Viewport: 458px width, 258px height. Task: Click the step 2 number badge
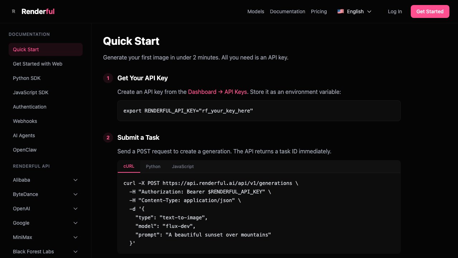click(108, 138)
